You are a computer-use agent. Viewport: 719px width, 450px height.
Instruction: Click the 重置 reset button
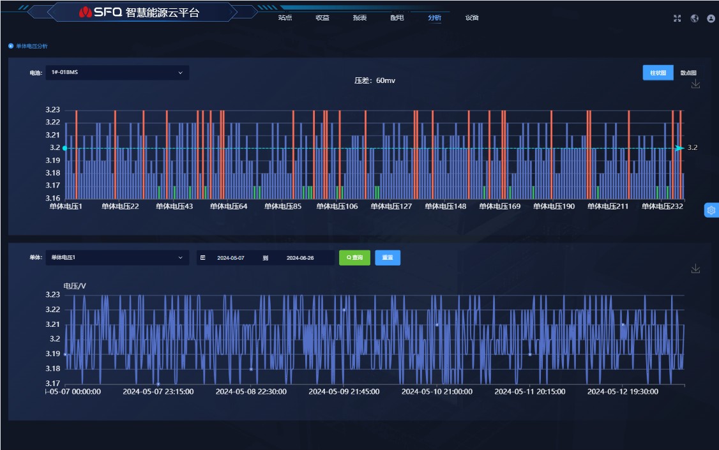tap(388, 257)
